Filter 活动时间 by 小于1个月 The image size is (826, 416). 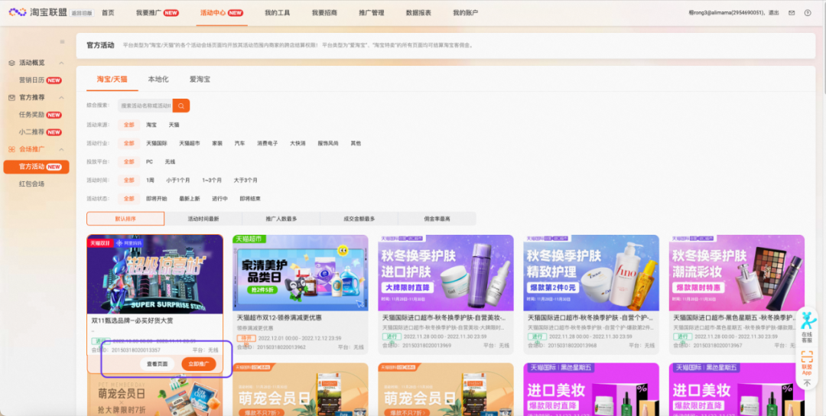coord(178,180)
